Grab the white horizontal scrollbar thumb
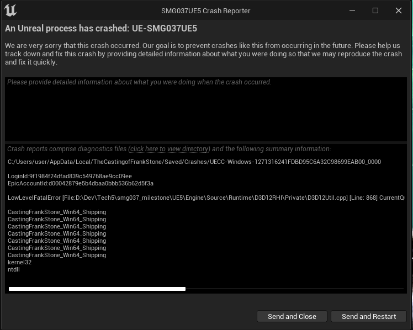This screenshot has height=330, width=413. coord(97,289)
